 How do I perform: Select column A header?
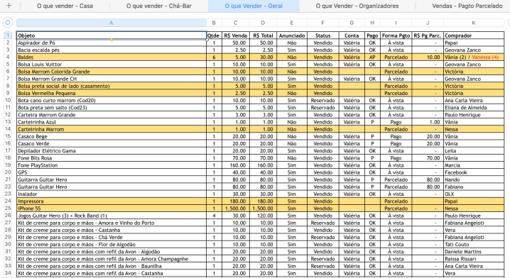pos(112,23)
